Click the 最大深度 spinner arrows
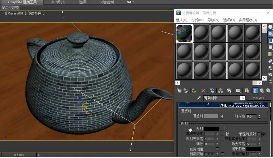Screen dimensions: 273x158 point(259,144)
